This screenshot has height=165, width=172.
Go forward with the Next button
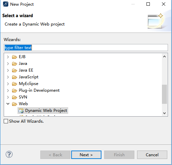86,155
